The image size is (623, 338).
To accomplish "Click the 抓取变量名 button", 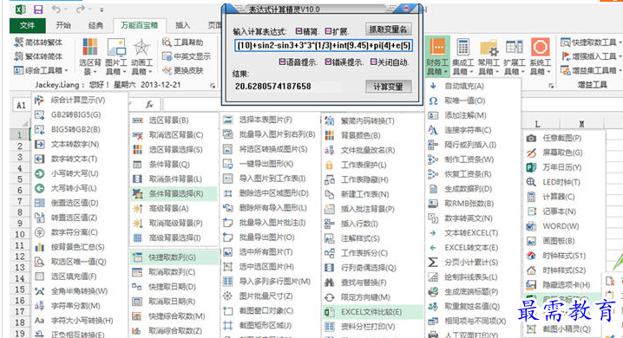I will coord(388,29).
